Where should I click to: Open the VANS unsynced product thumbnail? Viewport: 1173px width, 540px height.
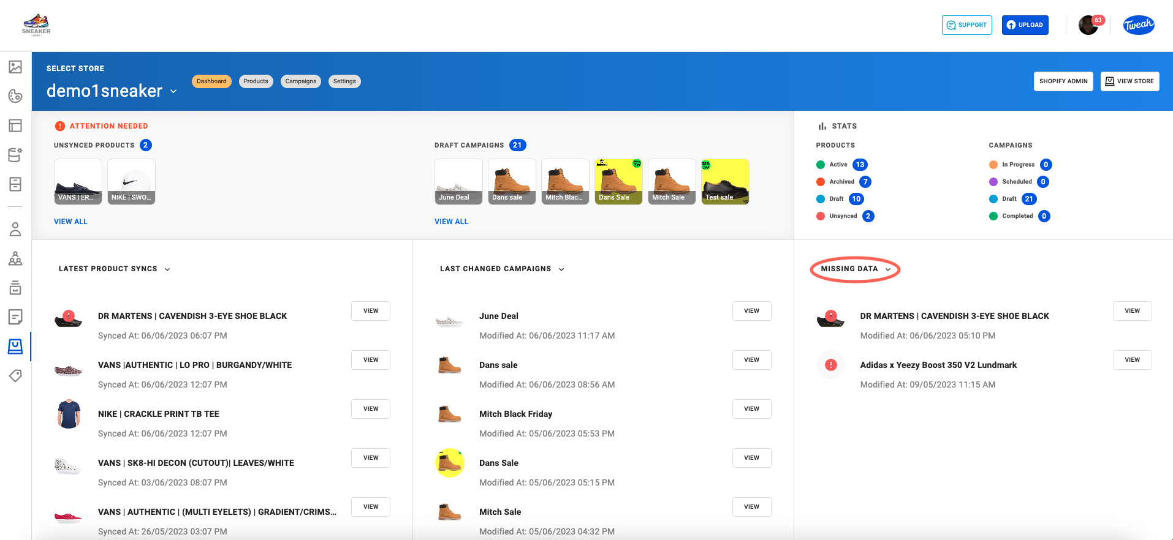78,182
